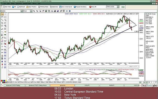Screen dimensions: 158x99
Task: Save current layout
Action: (66, 7)
